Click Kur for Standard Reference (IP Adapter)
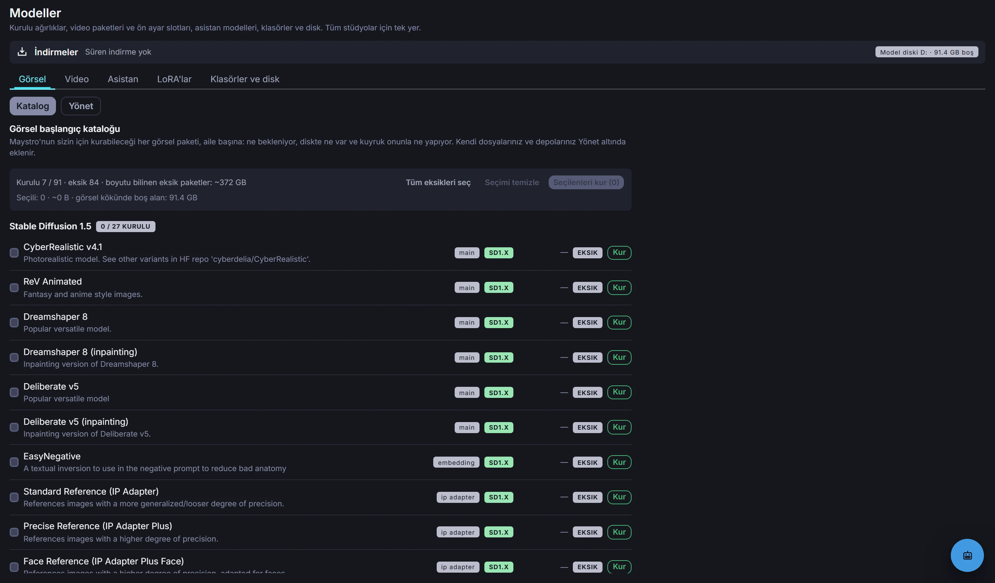995x583 pixels. coord(619,497)
